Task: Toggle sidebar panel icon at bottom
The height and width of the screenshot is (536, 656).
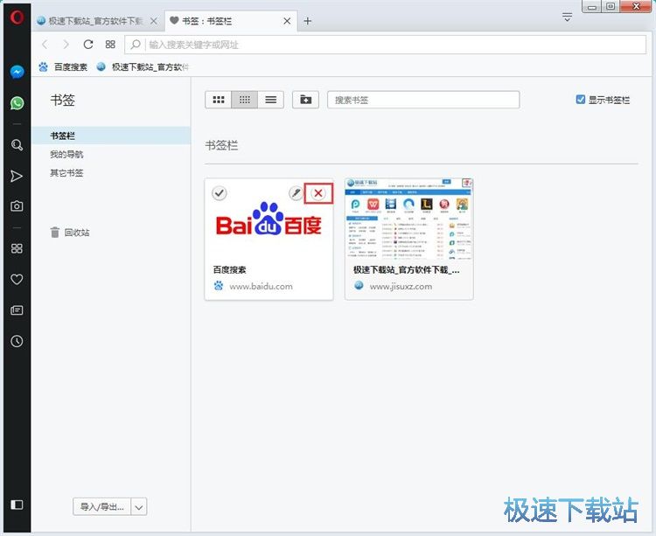Action: (x=17, y=505)
